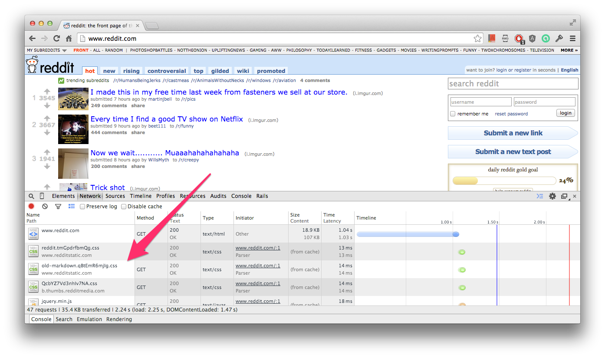Open DevTools settings gear
This screenshot has width=605, height=358.
[x=552, y=196]
